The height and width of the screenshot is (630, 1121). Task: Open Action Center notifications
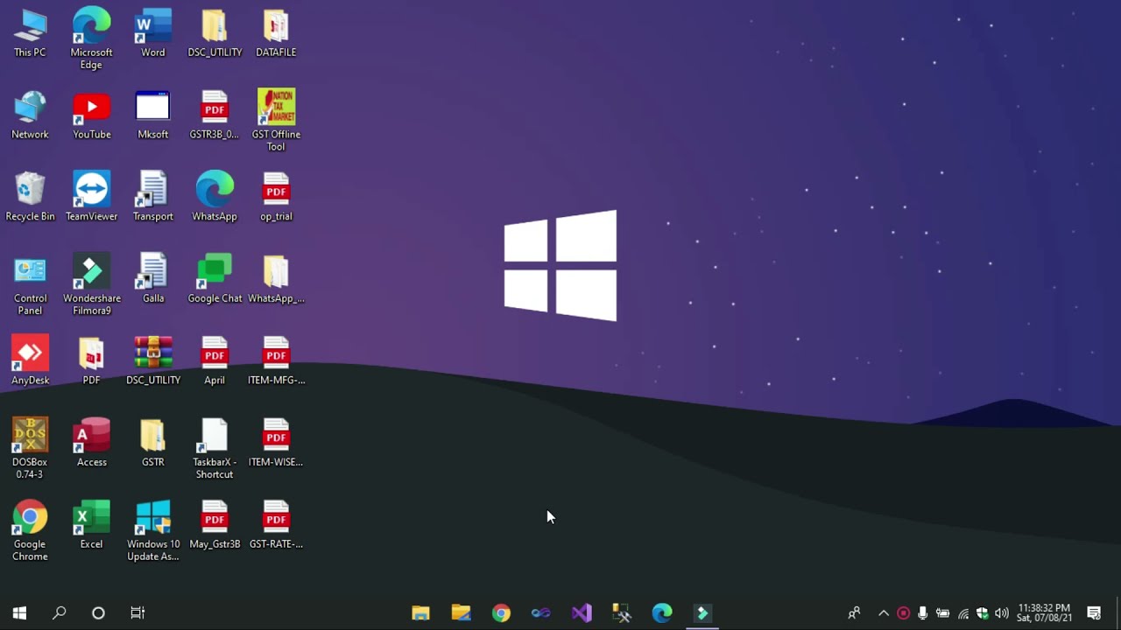[x=1094, y=612]
